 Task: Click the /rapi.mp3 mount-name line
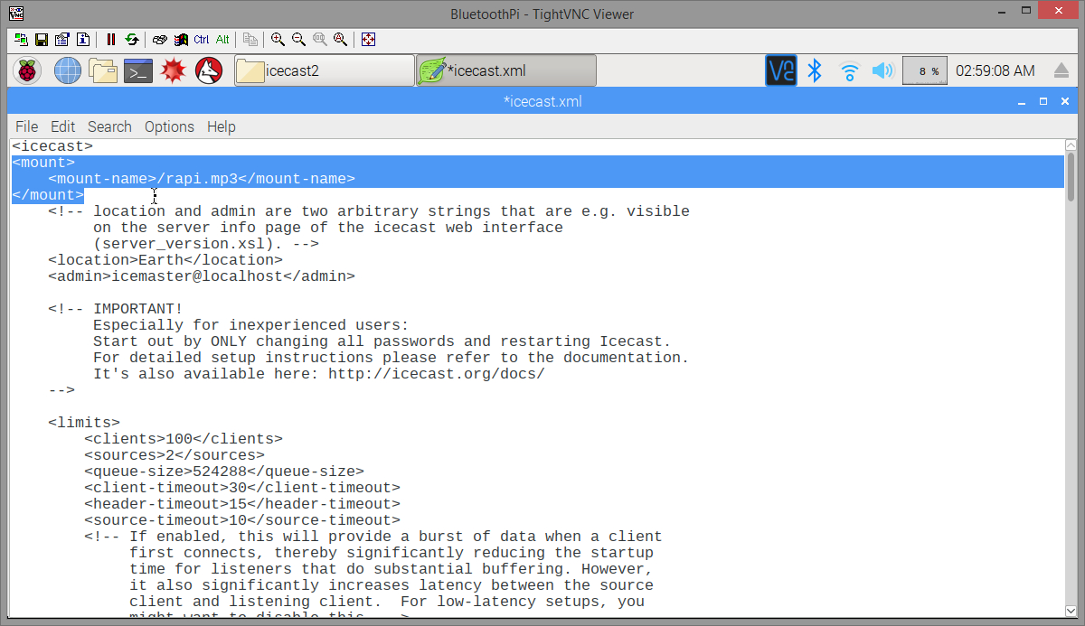(x=202, y=179)
